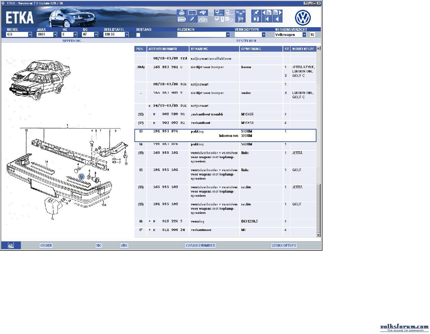Switch to the BEPERKING tab
430x334 pixels.
tap(72, 41)
